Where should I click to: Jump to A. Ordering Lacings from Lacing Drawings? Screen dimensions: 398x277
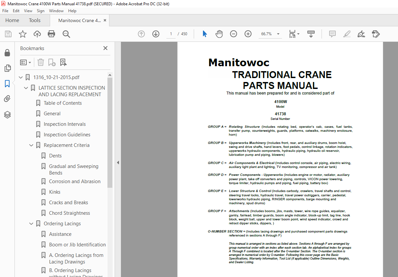tap(76, 259)
